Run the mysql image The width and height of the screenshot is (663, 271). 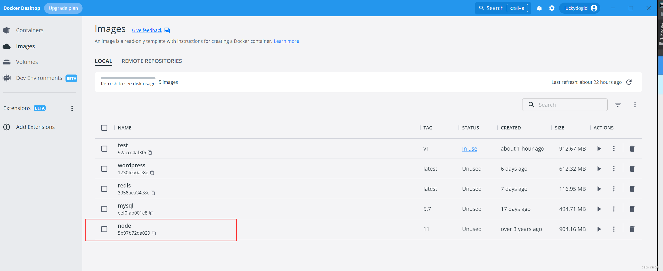pyautogui.click(x=599, y=209)
